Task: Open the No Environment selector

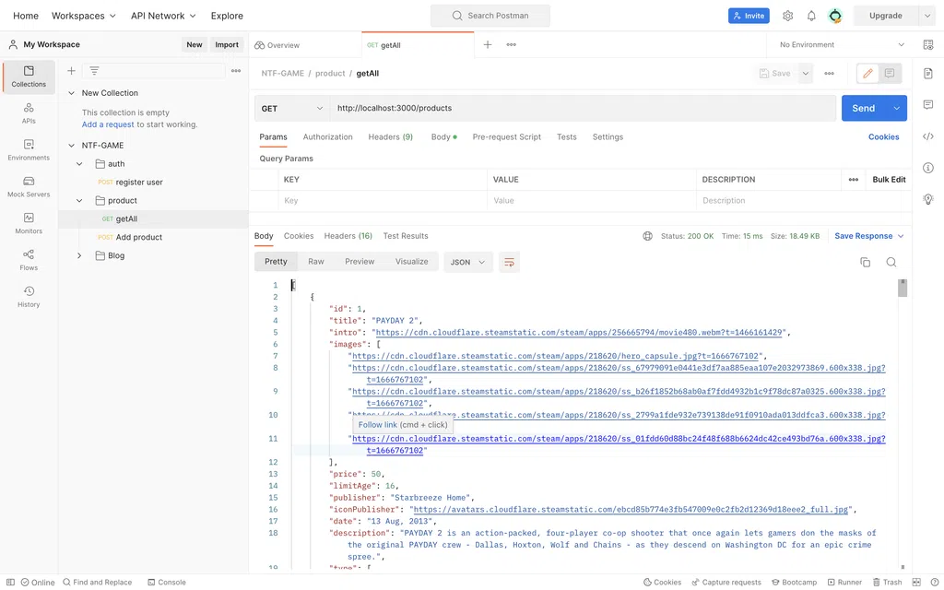Action: tap(842, 44)
